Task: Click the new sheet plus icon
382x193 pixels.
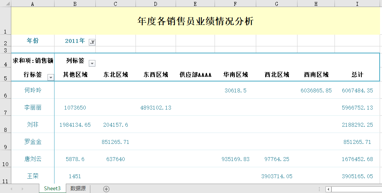Action: coord(106,189)
